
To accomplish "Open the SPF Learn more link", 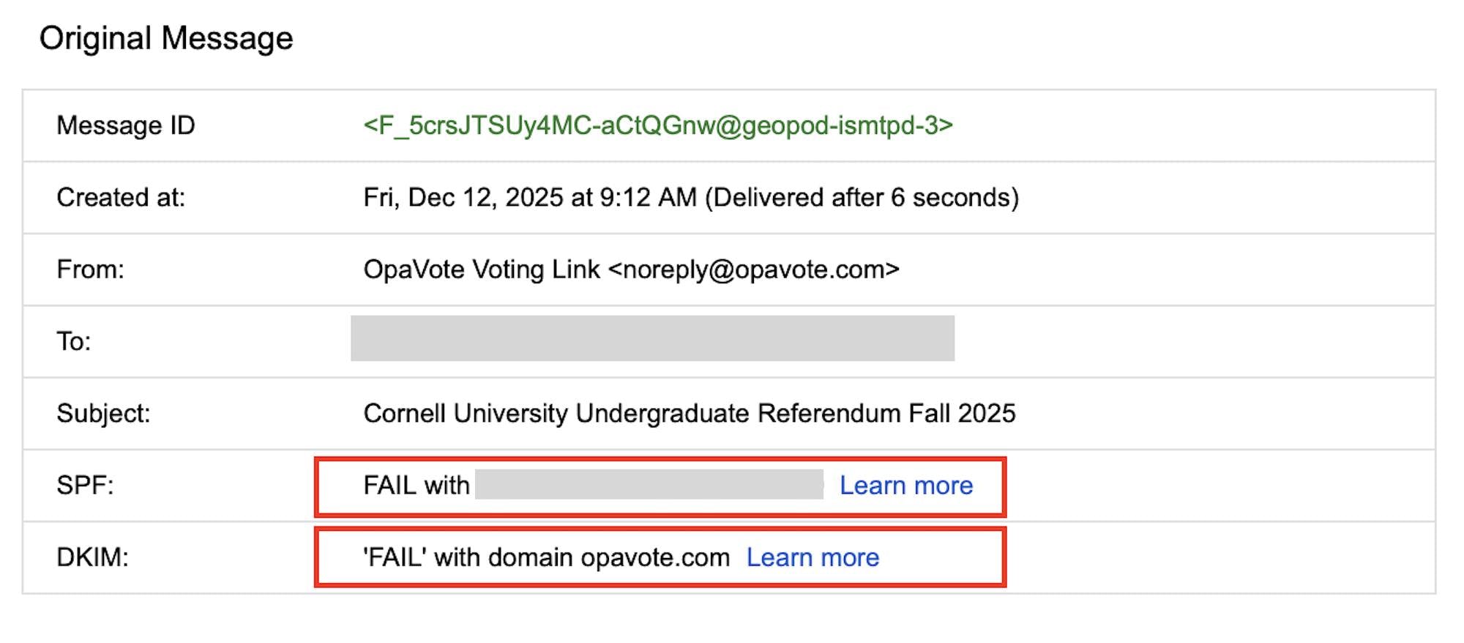I will pyautogui.click(x=905, y=486).
